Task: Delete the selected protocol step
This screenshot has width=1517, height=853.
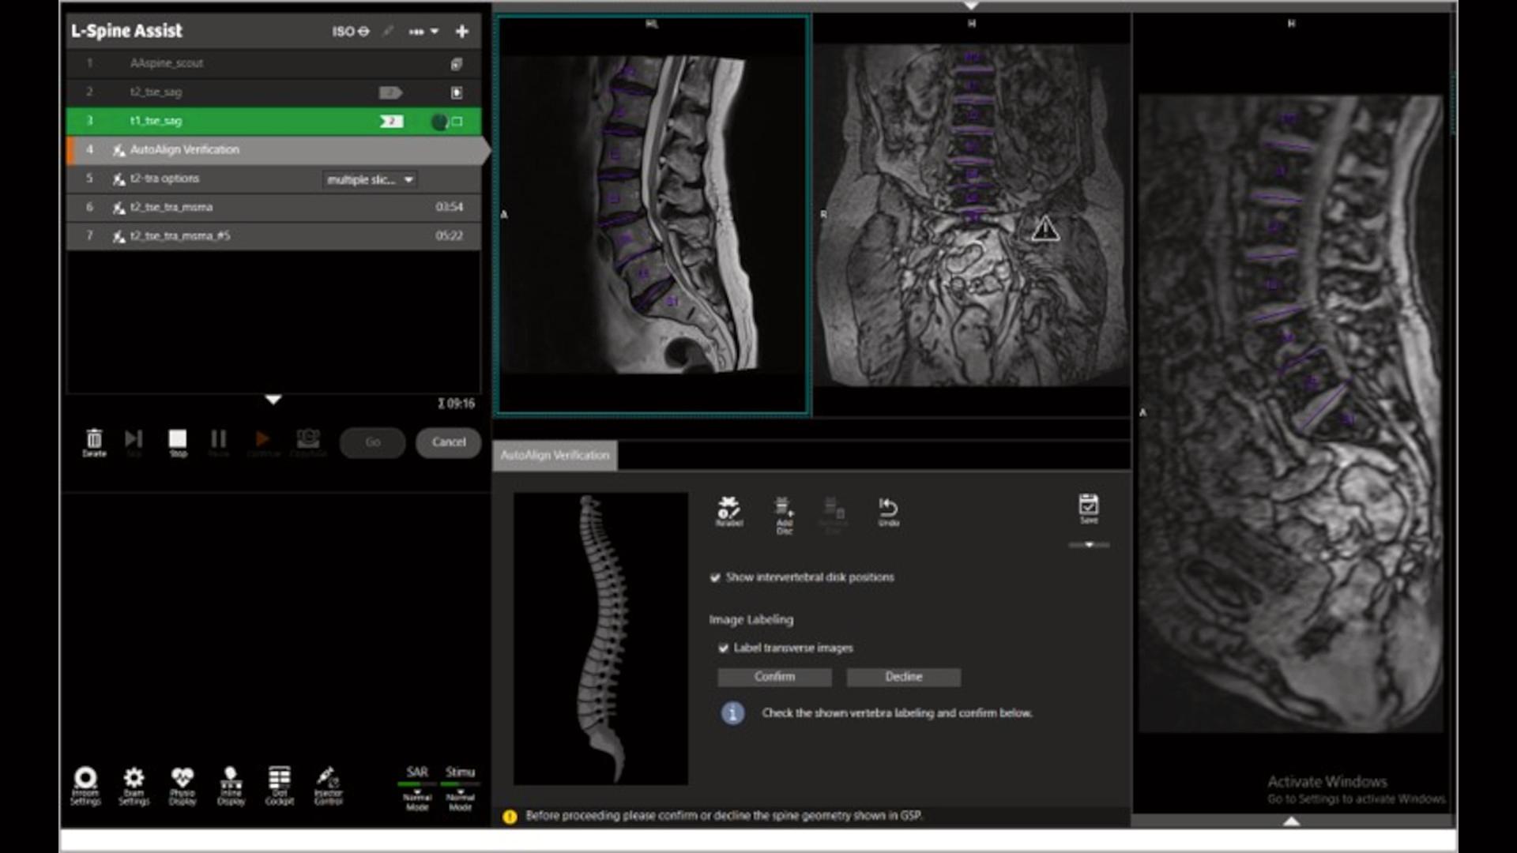Action: coord(94,439)
